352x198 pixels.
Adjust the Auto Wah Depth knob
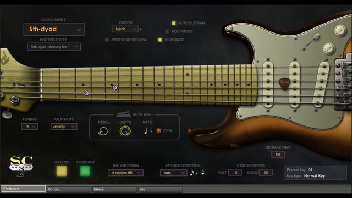click(x=125, y=131)
